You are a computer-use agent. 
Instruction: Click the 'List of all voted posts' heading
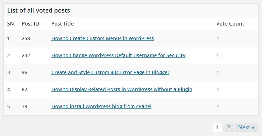pyautogui.click(x=38, y=10)
